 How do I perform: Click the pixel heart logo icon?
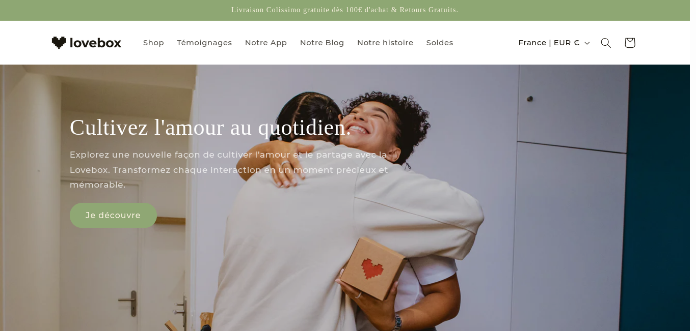click(x=59, y=43)
